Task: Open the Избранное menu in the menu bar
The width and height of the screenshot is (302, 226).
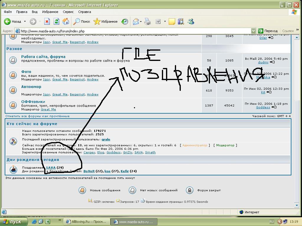Action: pyautogui.click(x=50, y=12)
